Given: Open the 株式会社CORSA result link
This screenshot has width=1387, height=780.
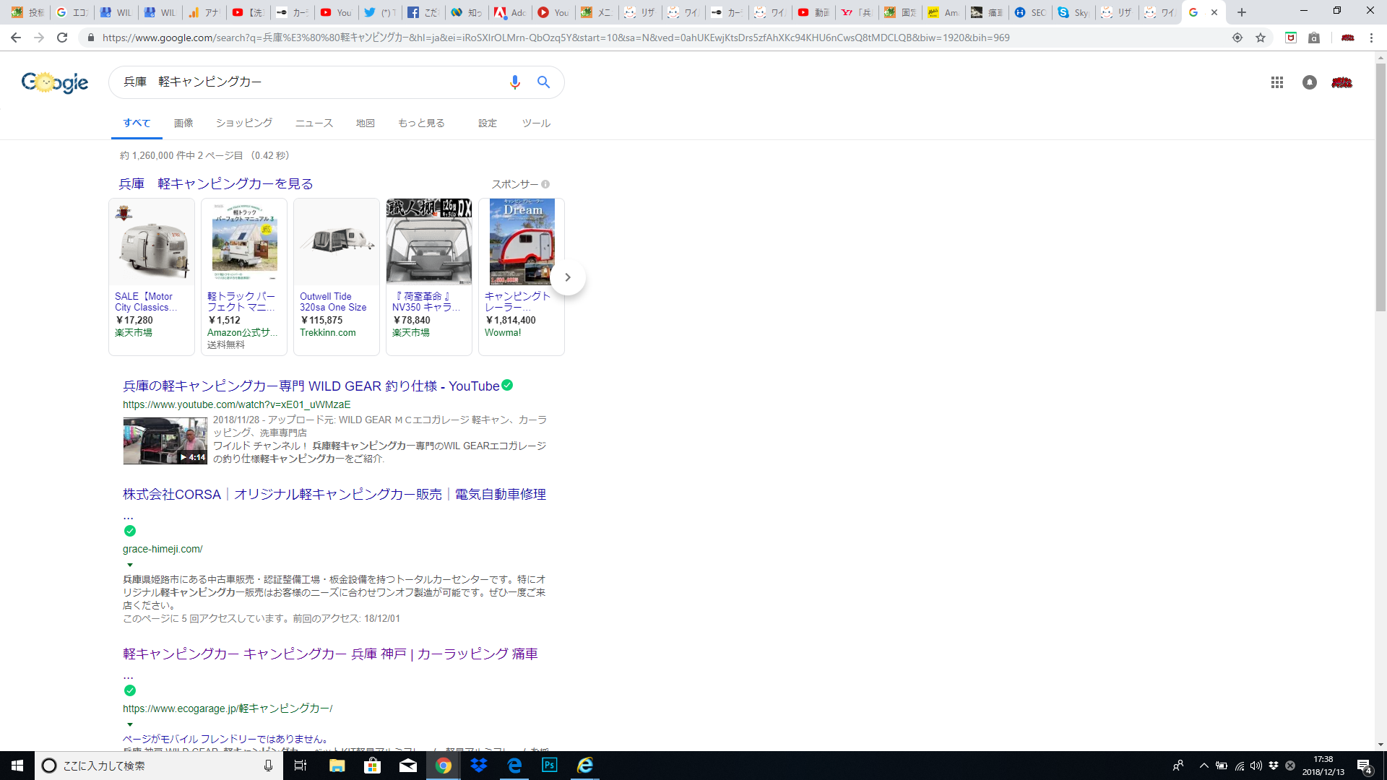Looking at the screenshot, I should tap(334, 495).
